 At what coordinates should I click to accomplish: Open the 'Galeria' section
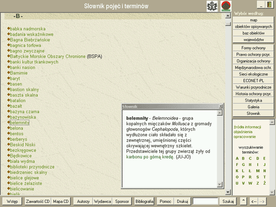coord(253,106)
